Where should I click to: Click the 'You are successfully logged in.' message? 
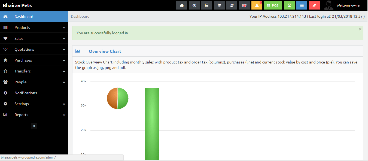coord(103,33)
